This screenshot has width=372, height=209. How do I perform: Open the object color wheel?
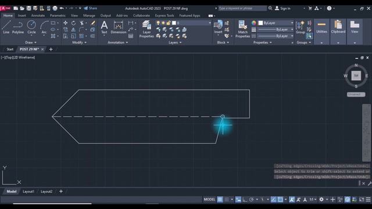pos(254,23)
